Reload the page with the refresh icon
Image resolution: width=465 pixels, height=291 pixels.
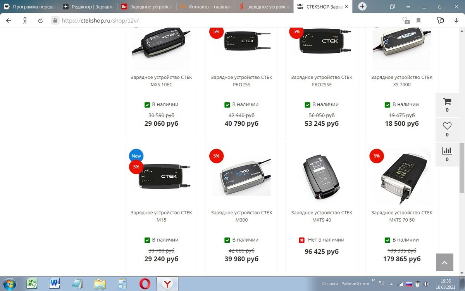pyautogui.click(x=40, y=21)
